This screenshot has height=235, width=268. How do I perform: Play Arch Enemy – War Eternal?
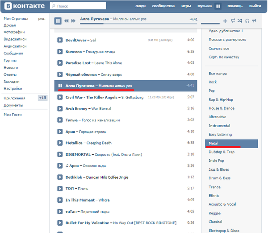(x=60, y=108)
